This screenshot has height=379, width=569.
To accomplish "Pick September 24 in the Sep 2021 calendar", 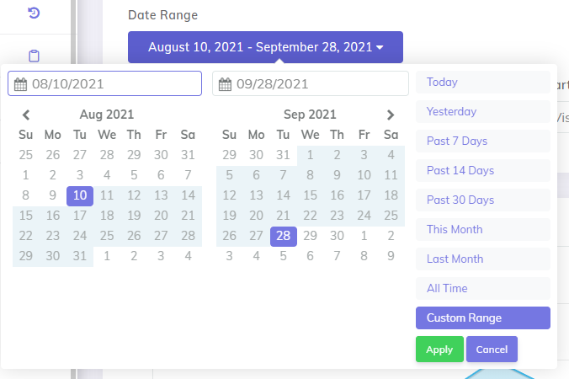I will [x=364, y=216].
